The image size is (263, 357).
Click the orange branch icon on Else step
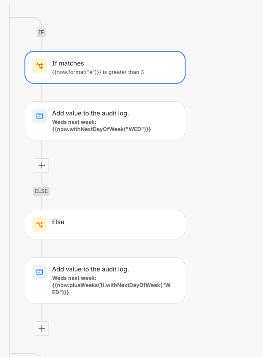tap(40, 225)
